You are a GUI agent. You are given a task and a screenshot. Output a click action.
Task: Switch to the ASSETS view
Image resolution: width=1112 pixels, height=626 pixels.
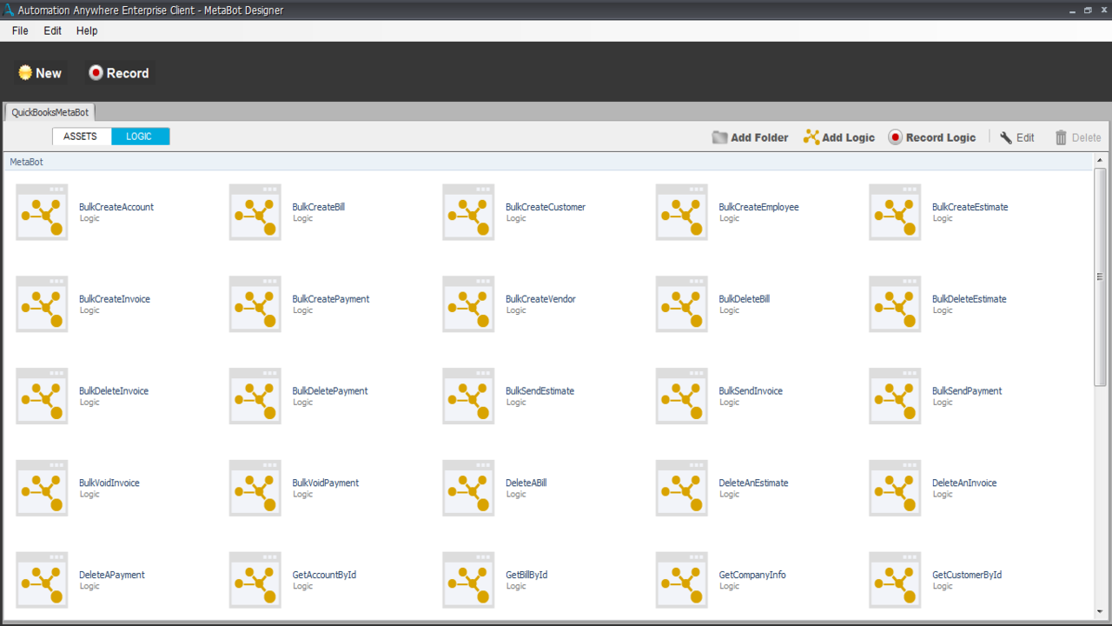81,137
